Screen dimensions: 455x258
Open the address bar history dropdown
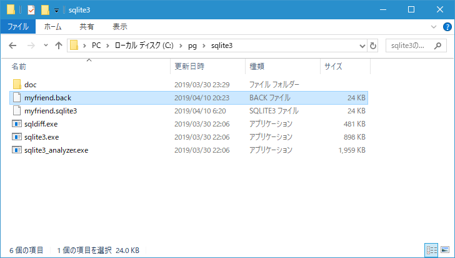coord(362,45)
